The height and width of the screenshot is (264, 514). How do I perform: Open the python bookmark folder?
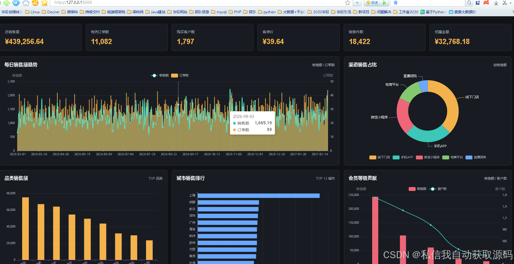tap(267, 12)
